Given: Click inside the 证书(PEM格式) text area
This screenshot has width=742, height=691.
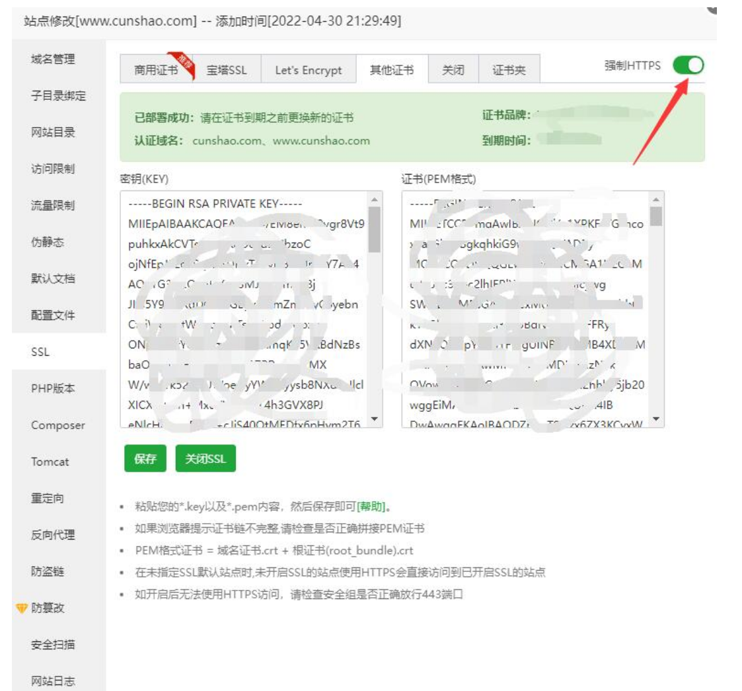Looking at the screenshot, I should pyautogui.click(x=525, y=309).
